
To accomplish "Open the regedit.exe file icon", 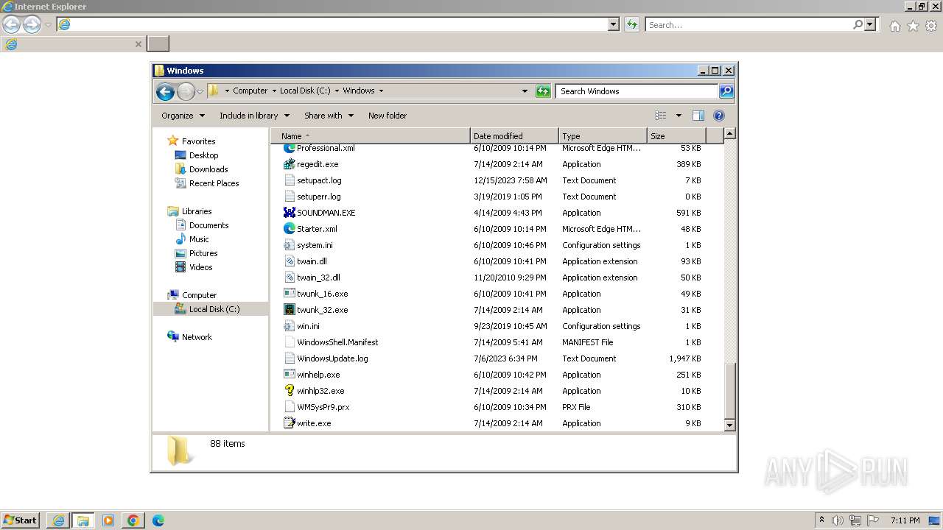I will [x=290, y=164].
